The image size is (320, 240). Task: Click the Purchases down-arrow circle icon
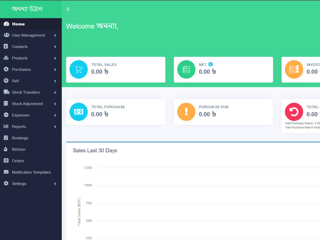coord(6,69)
